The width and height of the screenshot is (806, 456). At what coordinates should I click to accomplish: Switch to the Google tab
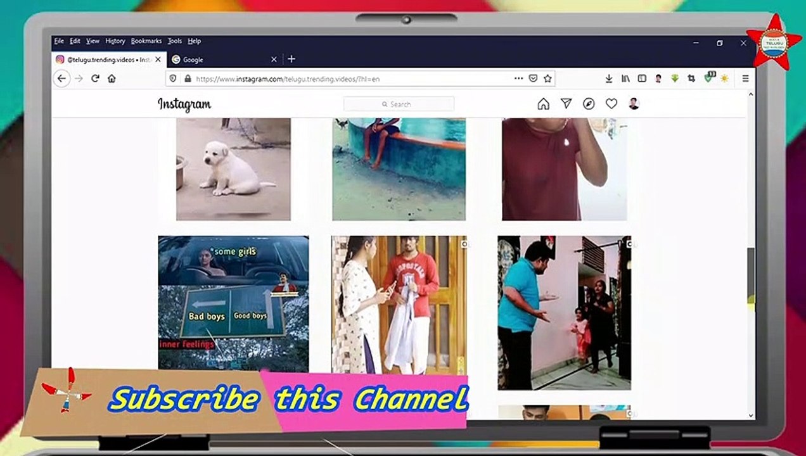pyautogui.click(x=224, y=60)
